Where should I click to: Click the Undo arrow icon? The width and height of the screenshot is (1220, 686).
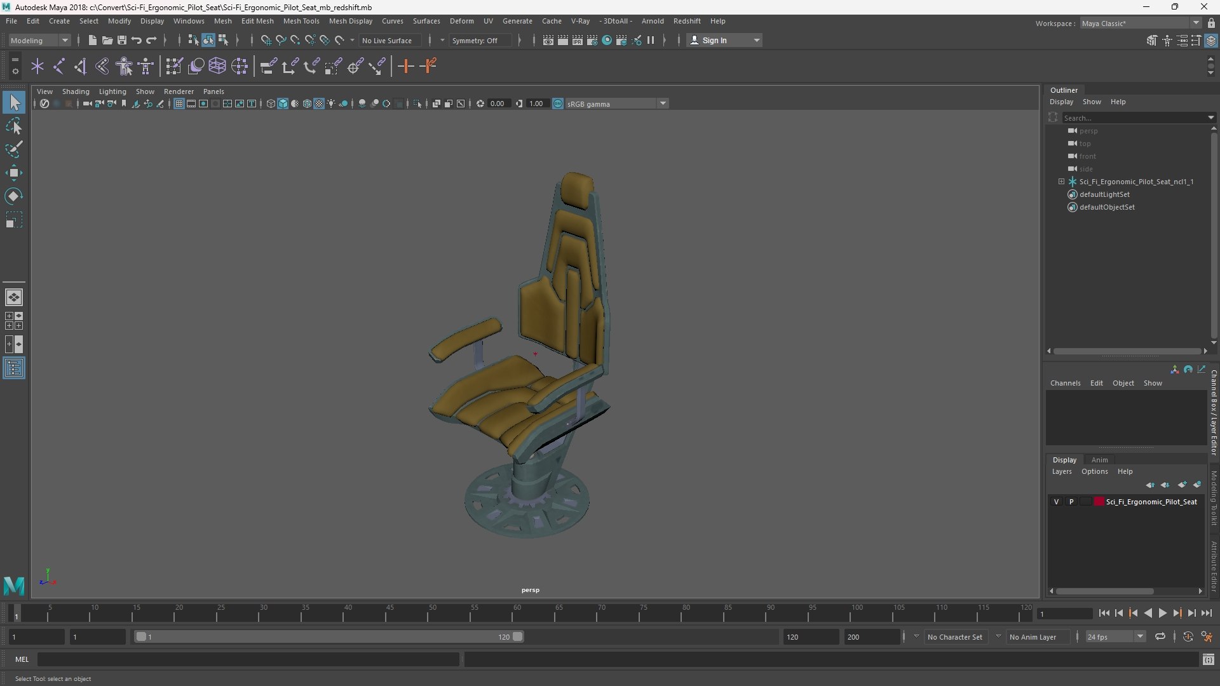(137, 40)
